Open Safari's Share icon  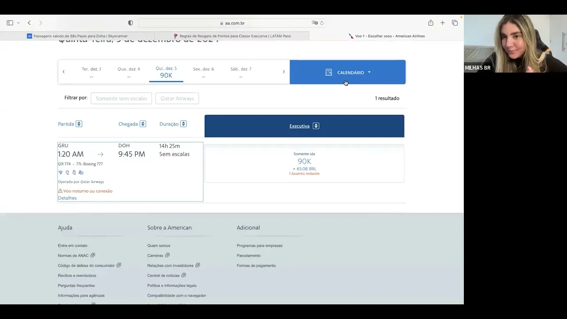pos(431,23)
